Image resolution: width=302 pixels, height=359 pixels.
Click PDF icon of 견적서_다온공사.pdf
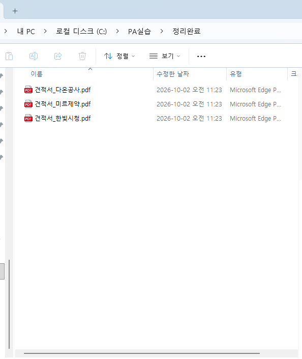[x=28, y=90]
